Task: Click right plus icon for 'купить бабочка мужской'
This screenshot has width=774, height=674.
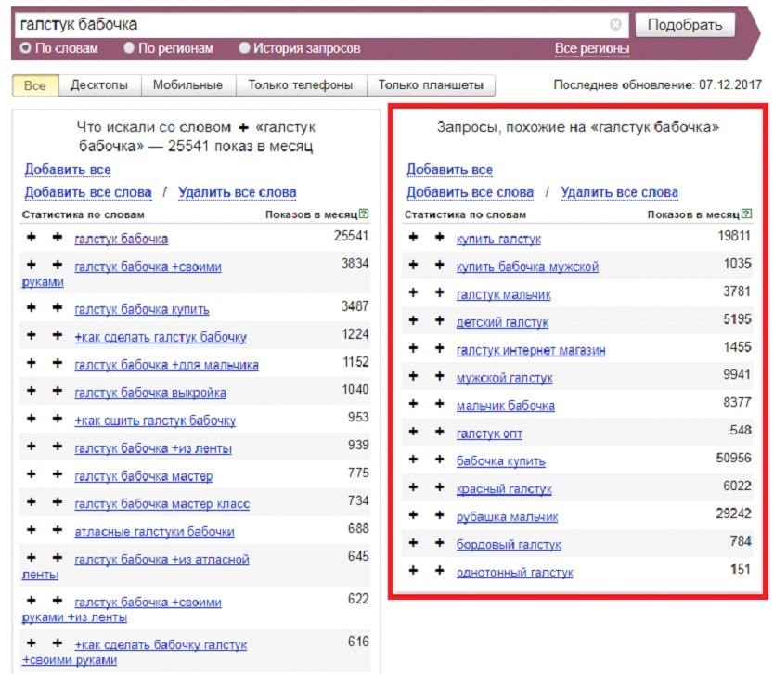Action: (x=439, y=266)
